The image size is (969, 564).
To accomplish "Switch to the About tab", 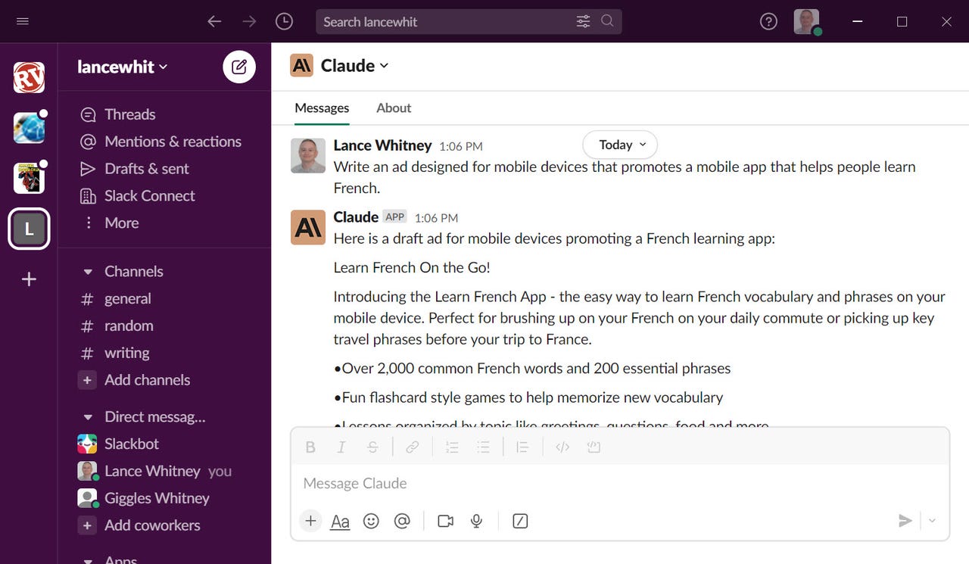I will coord(394,108).
